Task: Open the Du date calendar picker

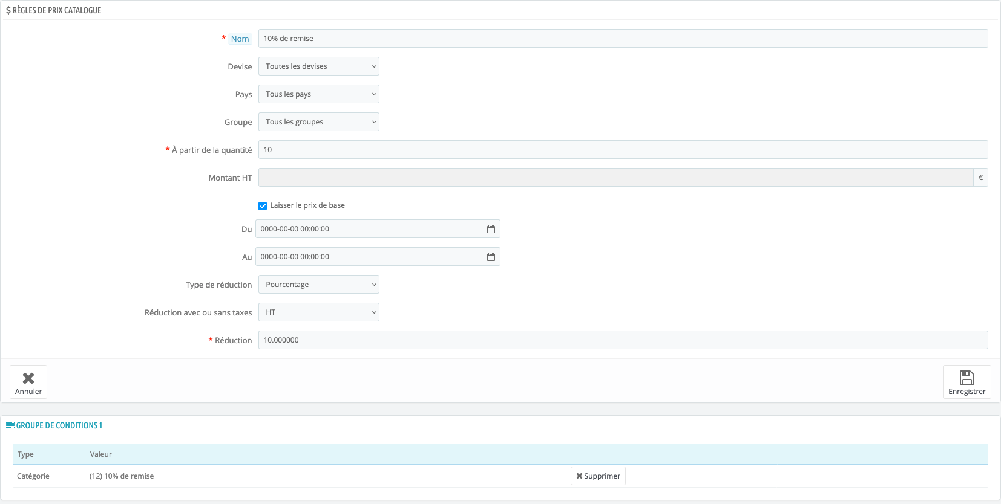Action: [x=491, y=229]
